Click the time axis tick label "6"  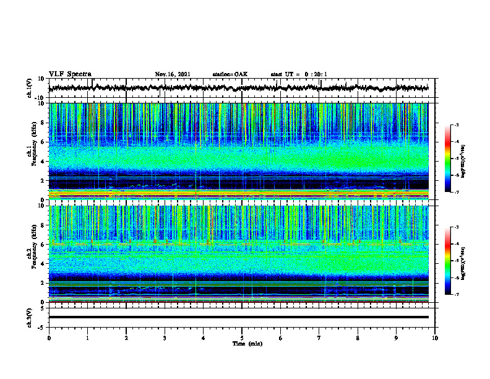(281, 338)
